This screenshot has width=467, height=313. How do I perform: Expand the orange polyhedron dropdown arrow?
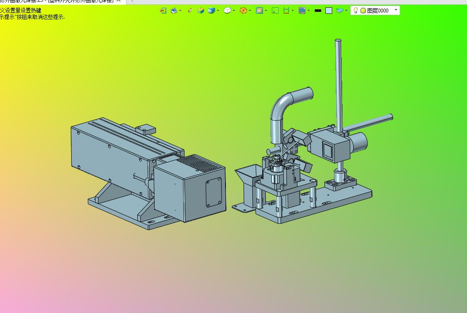point(250,11)
